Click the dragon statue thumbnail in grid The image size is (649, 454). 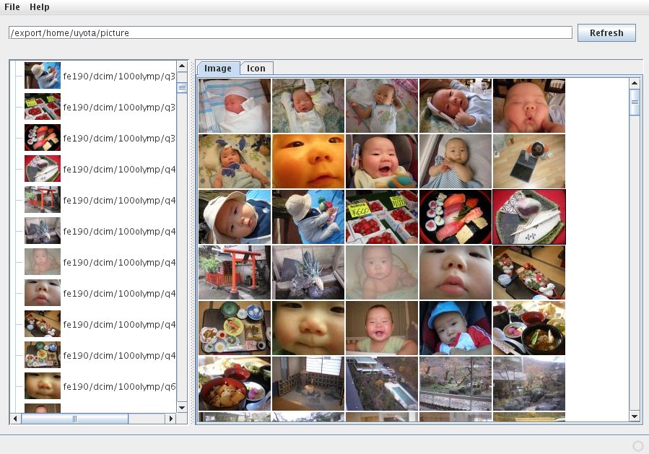(x=308, y=272)
